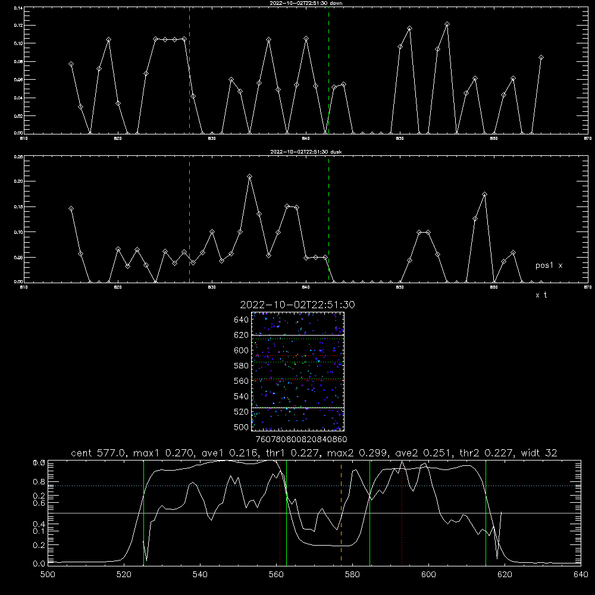Viewport: 595px width, 595px height.
Task: Click the '620' label on bottom plot x-axis
Action: (505, 574)
